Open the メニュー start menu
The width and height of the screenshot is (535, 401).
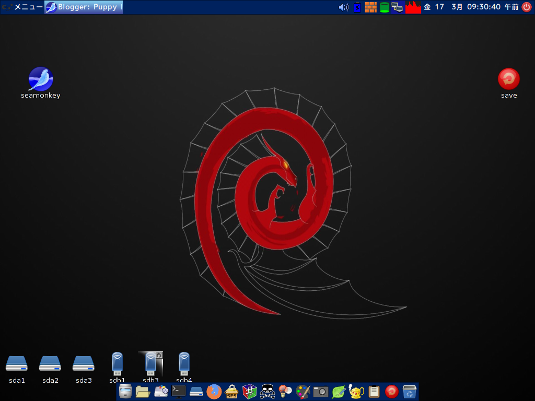click(x=24, y=7)
